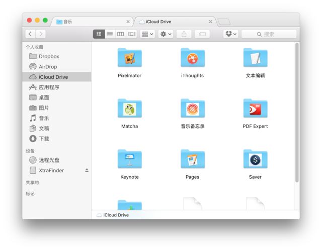The image size is (322, 251).
Task: Open the action gear menu
Action: click(x=166, y=34)
